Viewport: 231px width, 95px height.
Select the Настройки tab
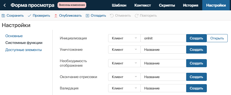point(216,5)
